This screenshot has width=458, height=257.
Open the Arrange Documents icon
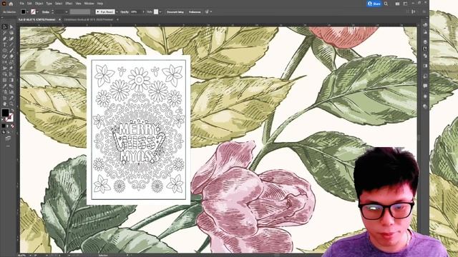(x=398, y=4)
